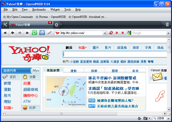
Task: Click the shopping bag icon next to 消費
Action: (x=25, y=77)
